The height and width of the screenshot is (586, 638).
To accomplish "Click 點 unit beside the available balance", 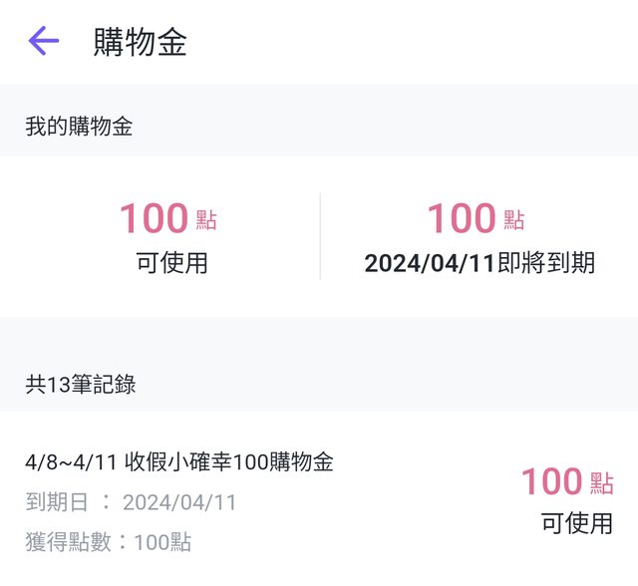I will (206, 220).
